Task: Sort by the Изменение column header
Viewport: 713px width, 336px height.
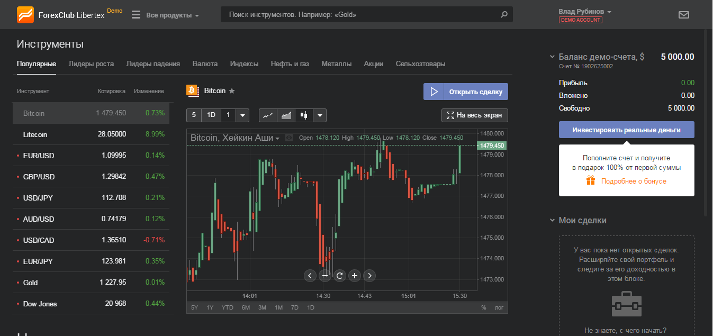Action: [149, 91]
